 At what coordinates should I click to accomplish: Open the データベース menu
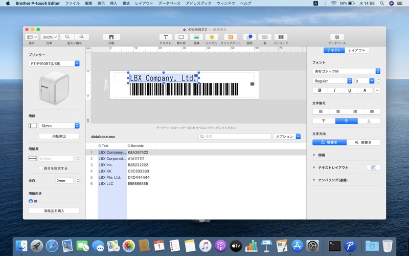point(169,3)
